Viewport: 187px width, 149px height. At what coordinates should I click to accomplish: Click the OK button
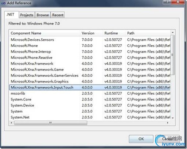point(141,139)
